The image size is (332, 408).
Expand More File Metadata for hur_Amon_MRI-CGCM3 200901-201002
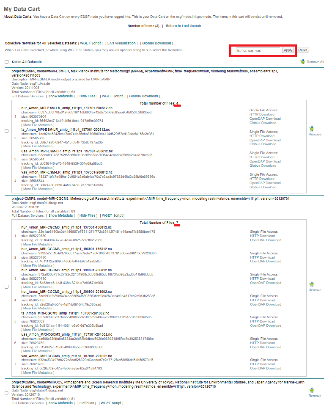click(38, 308)
